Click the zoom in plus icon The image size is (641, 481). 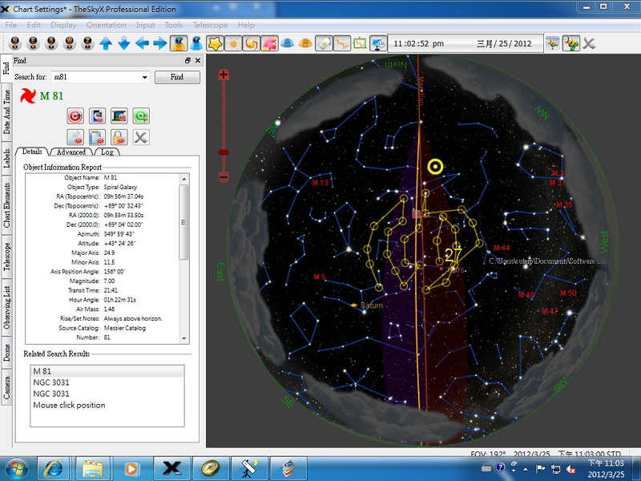224,75
